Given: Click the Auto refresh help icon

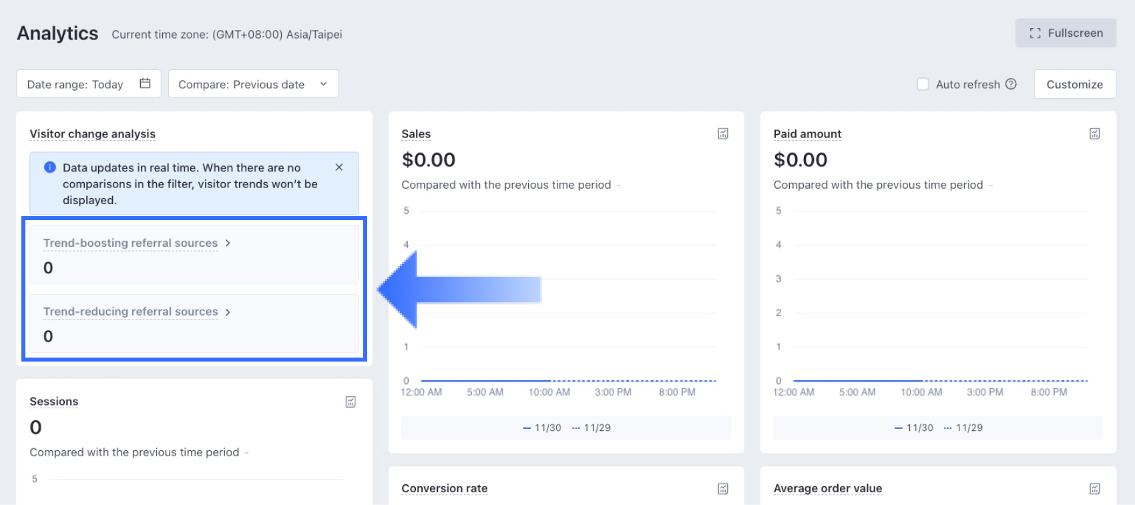Looking at the screenshot, I should click(x=1011, y=84).
